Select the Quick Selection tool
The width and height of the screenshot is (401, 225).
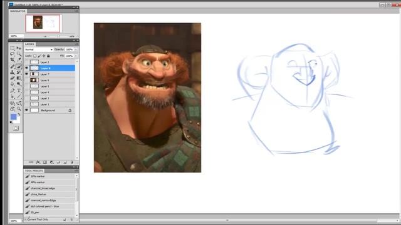point(19,54)
